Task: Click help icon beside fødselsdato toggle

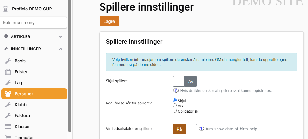Action: 201,129
